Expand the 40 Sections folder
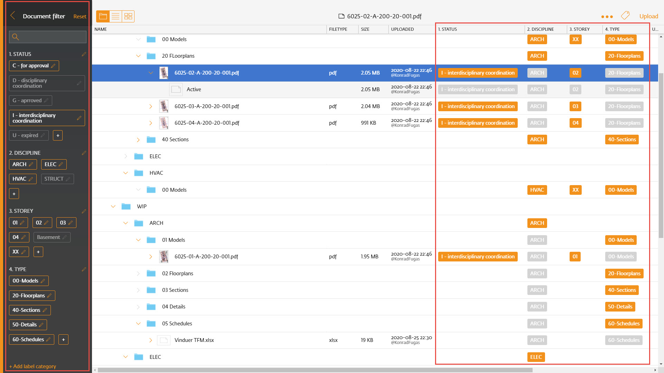 [x=138, y=140]
